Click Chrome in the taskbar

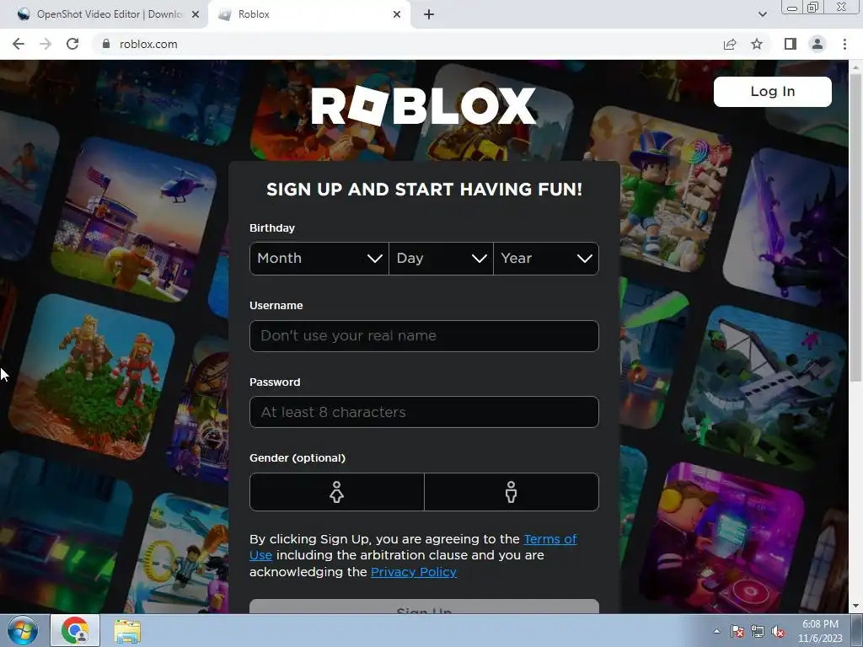[75, 630]
